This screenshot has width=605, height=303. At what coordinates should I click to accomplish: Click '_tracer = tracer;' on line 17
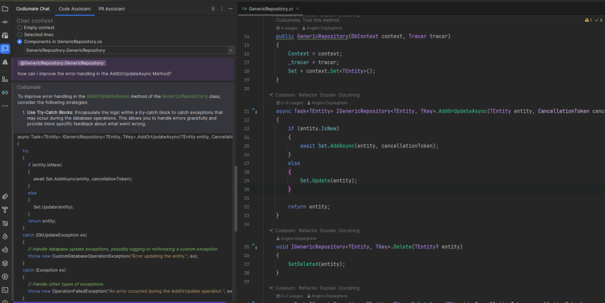point(313,62)
